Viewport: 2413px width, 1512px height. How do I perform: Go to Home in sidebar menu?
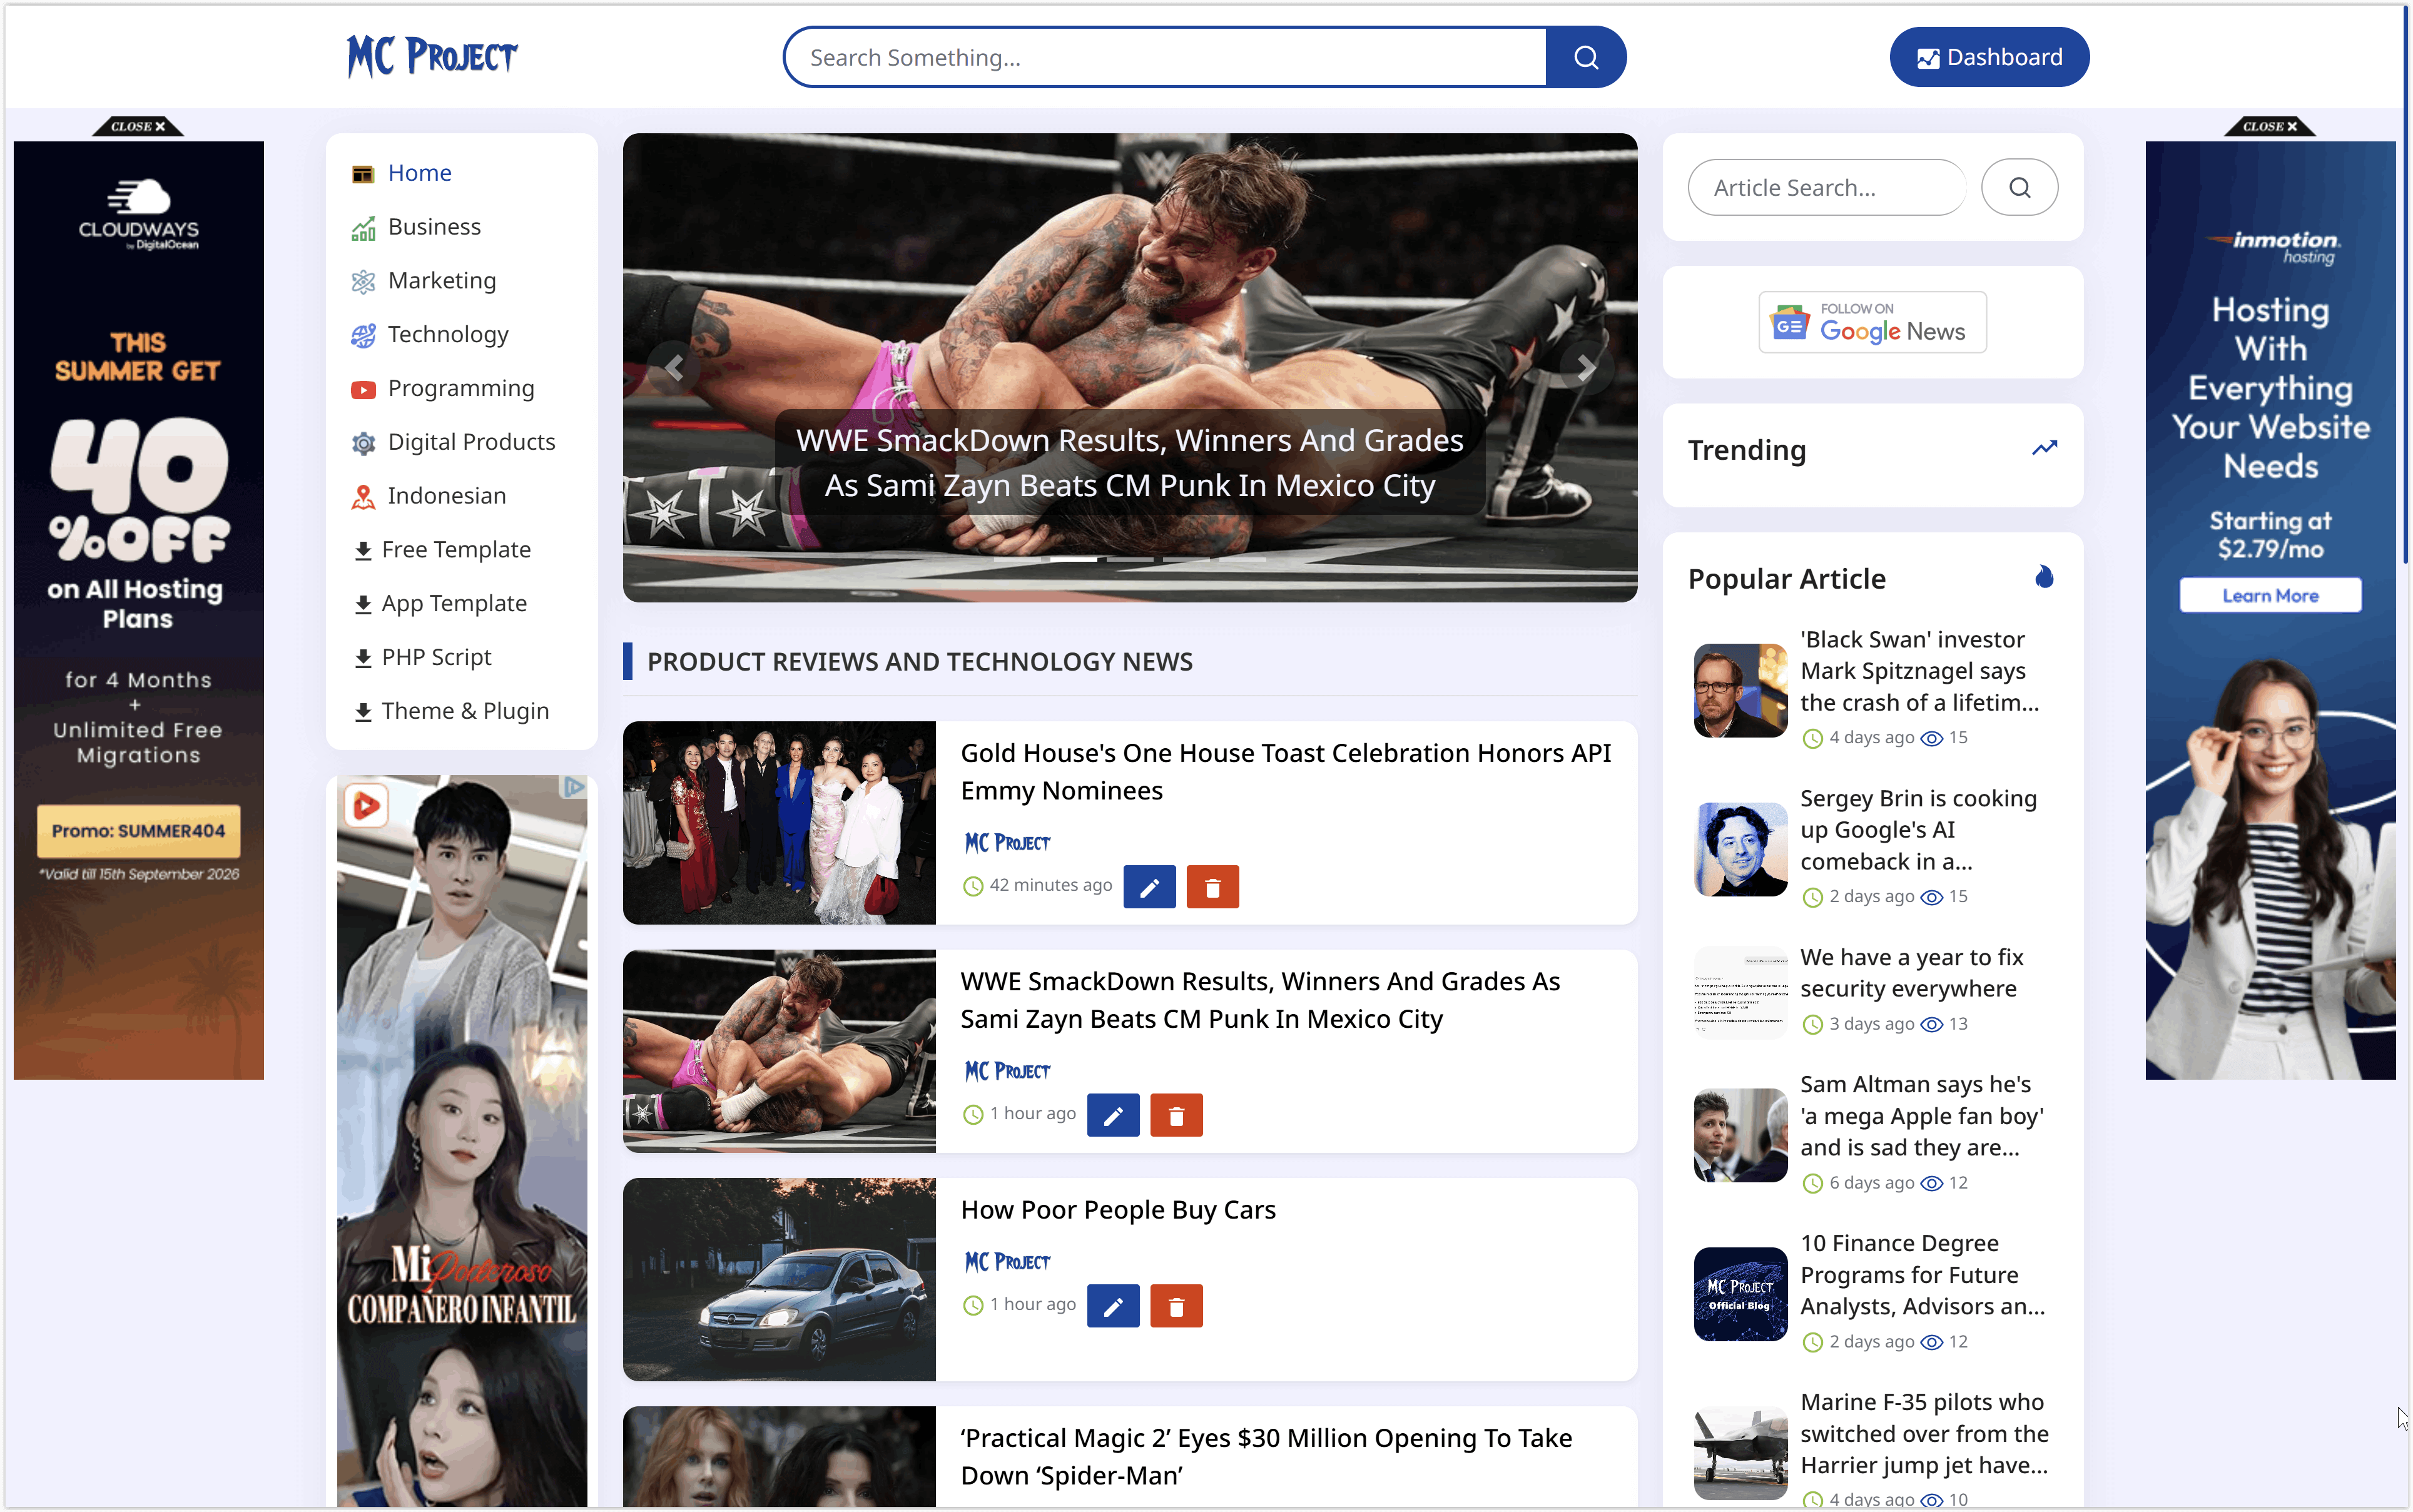[419, 173]
